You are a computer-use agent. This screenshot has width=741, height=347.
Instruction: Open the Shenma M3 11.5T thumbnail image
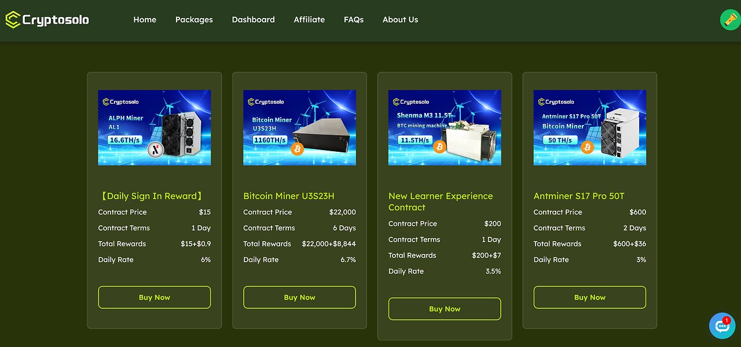445,127
